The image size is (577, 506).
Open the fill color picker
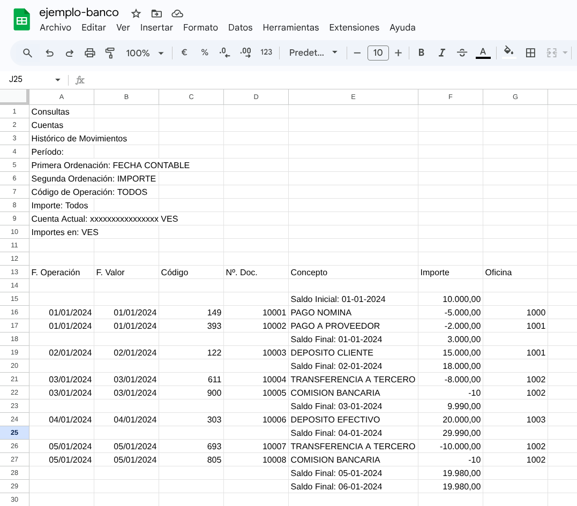coord(508,52)
